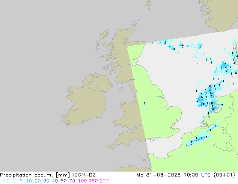Click the 50 mm legend value

(x=63, y=181)
